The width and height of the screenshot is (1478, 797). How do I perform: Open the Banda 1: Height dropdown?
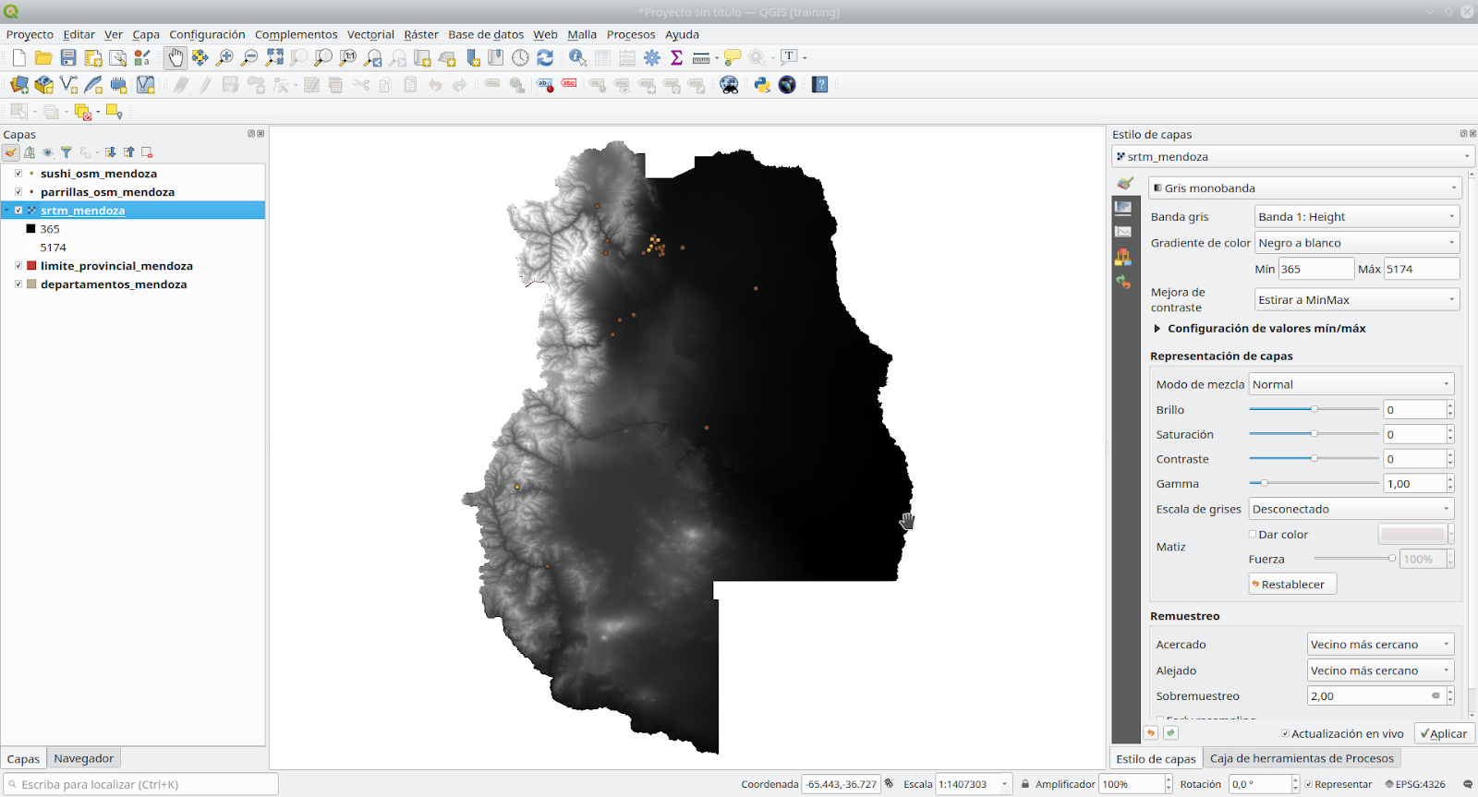coord(1357,217)
